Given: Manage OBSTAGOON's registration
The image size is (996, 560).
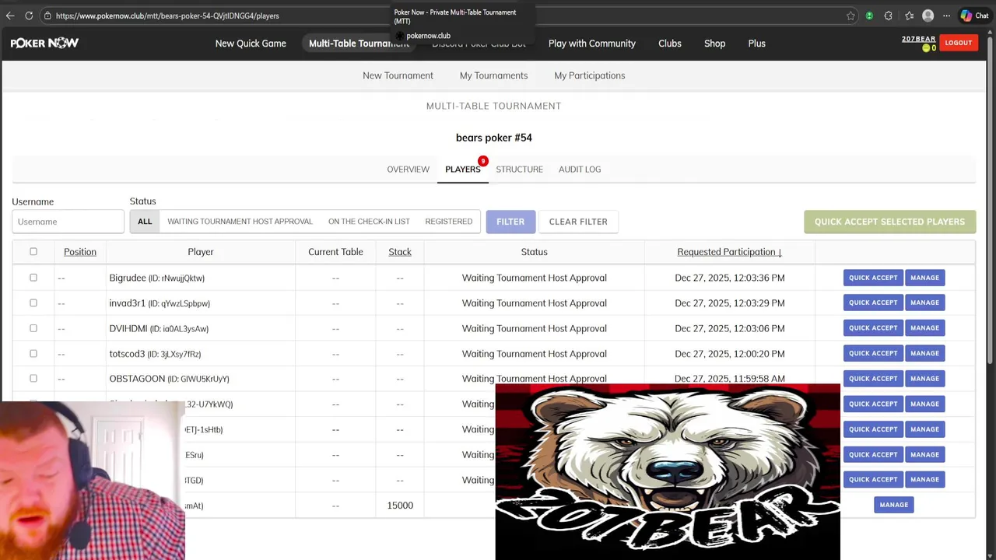Looking at the screenshot, I should point(925,379).
